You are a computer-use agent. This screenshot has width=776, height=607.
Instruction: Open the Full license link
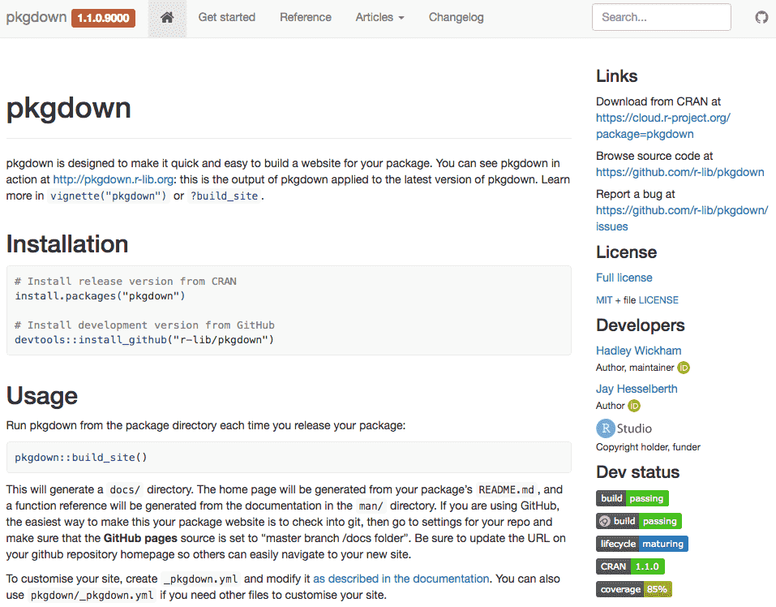[x=624, y=278]
